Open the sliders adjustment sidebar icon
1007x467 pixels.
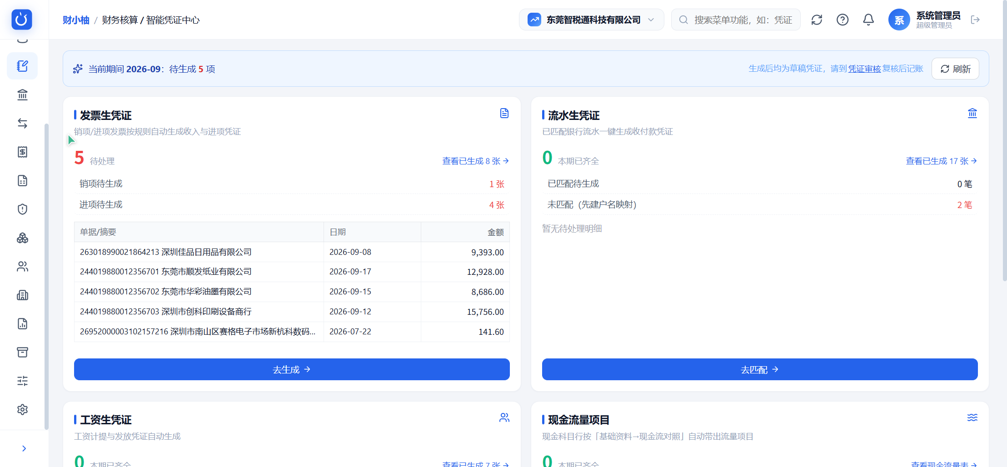[22, 381]
